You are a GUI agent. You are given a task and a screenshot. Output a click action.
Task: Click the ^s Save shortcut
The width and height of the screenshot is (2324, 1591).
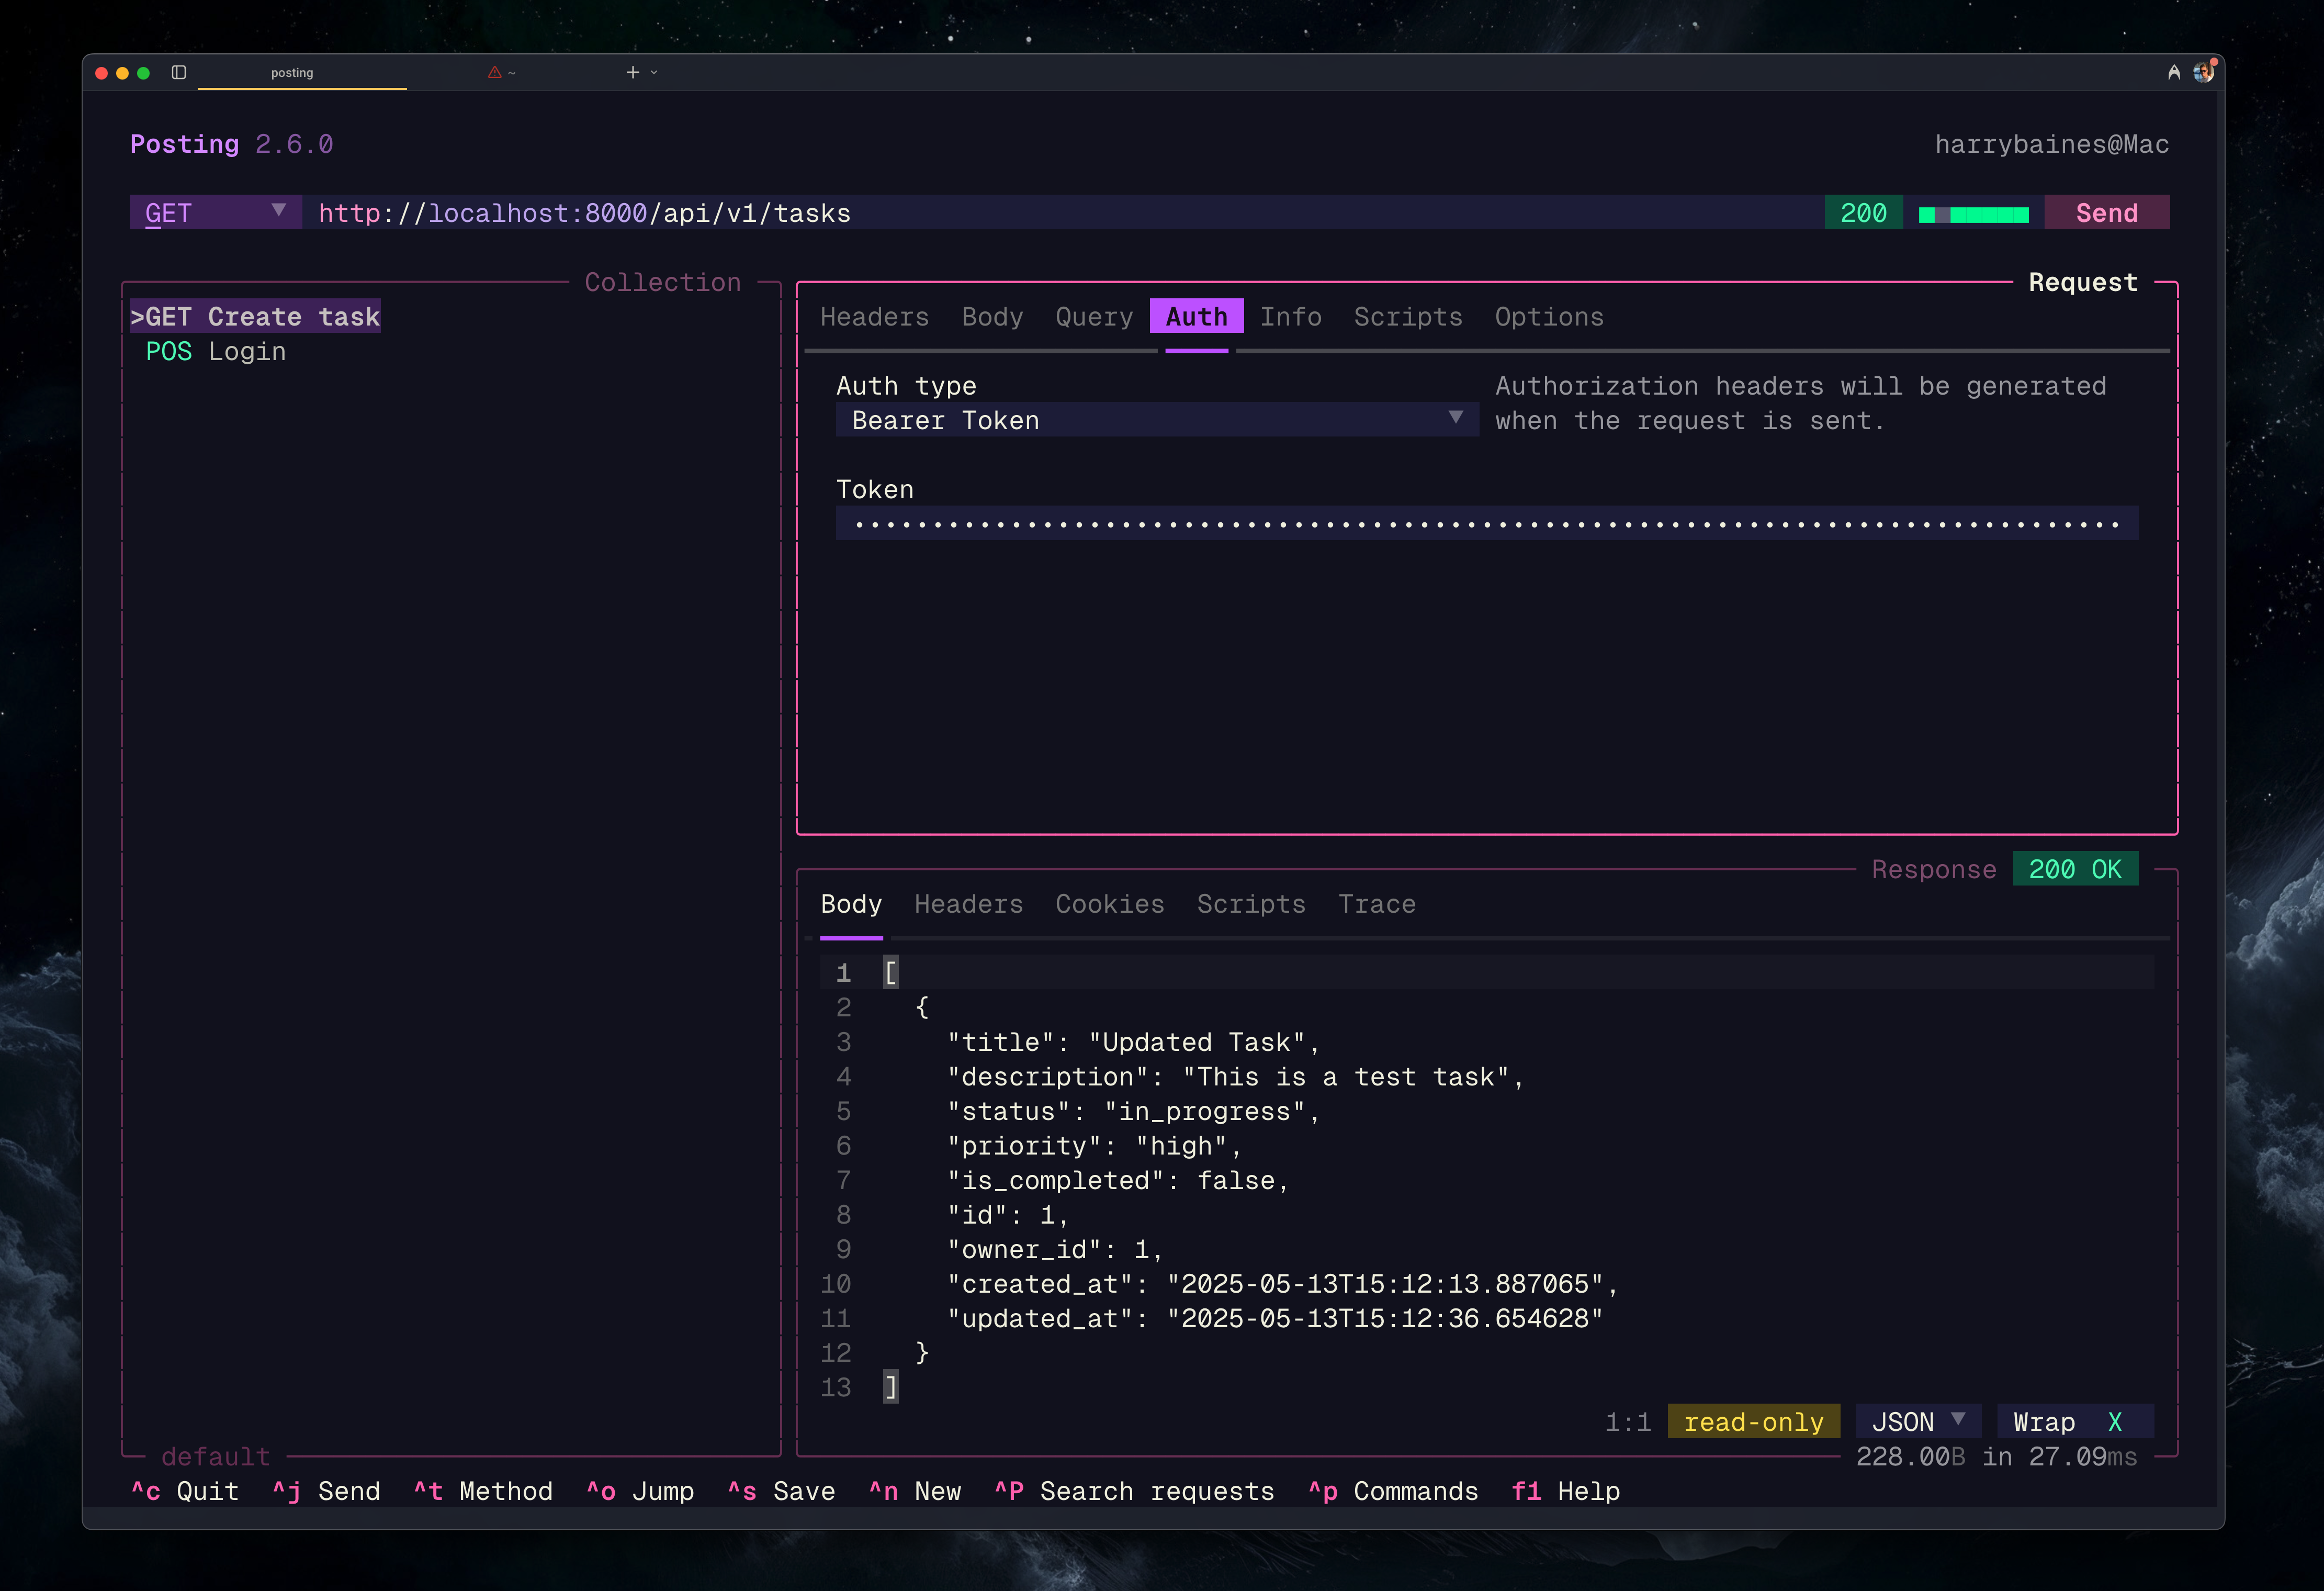coord(781,1491)
